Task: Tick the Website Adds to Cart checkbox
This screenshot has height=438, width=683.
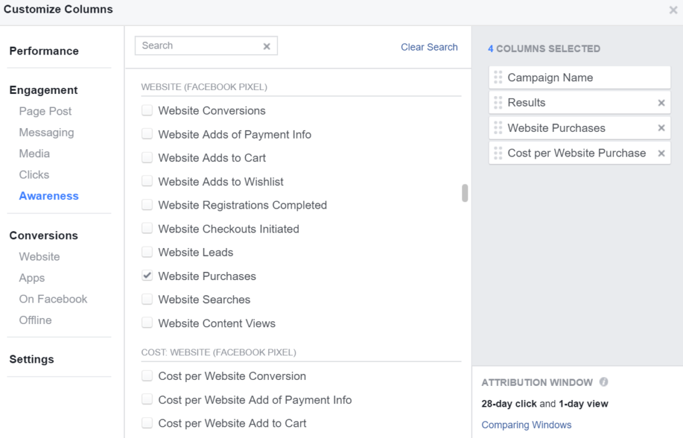Action: coord(147,157)
